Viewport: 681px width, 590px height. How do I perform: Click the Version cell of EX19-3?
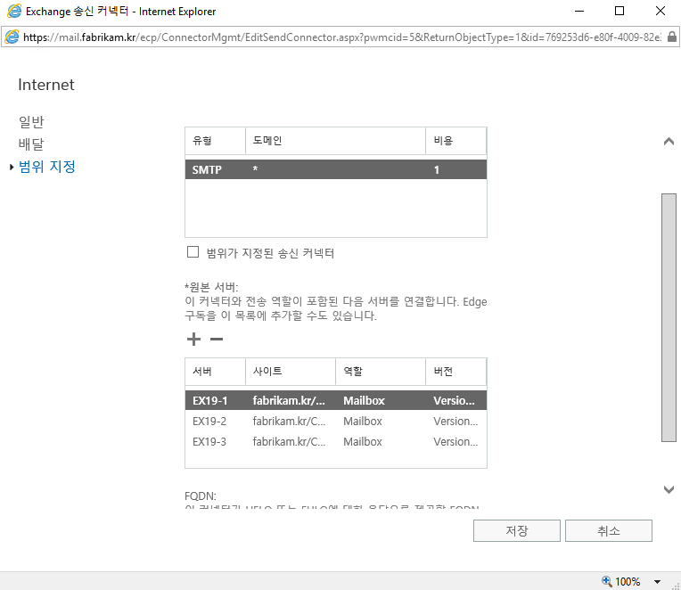(455, 441)
